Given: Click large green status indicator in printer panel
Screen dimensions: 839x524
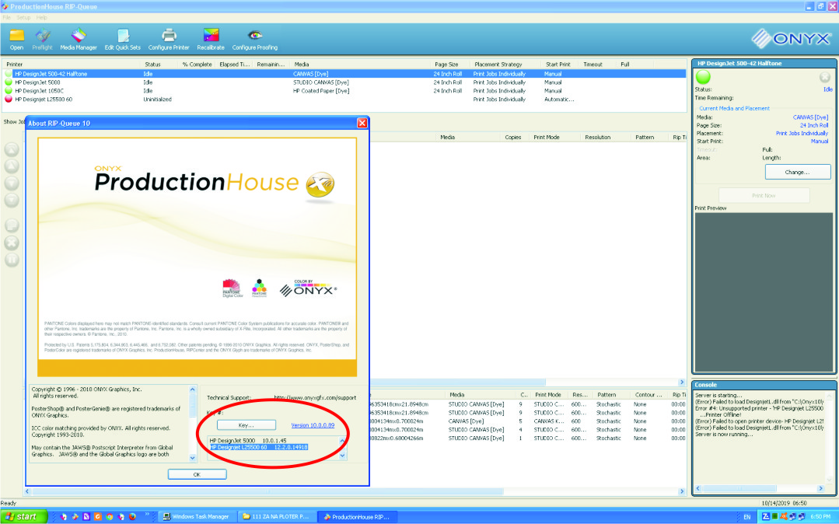Looking at the screenshot, I should [x=703, y=77].
